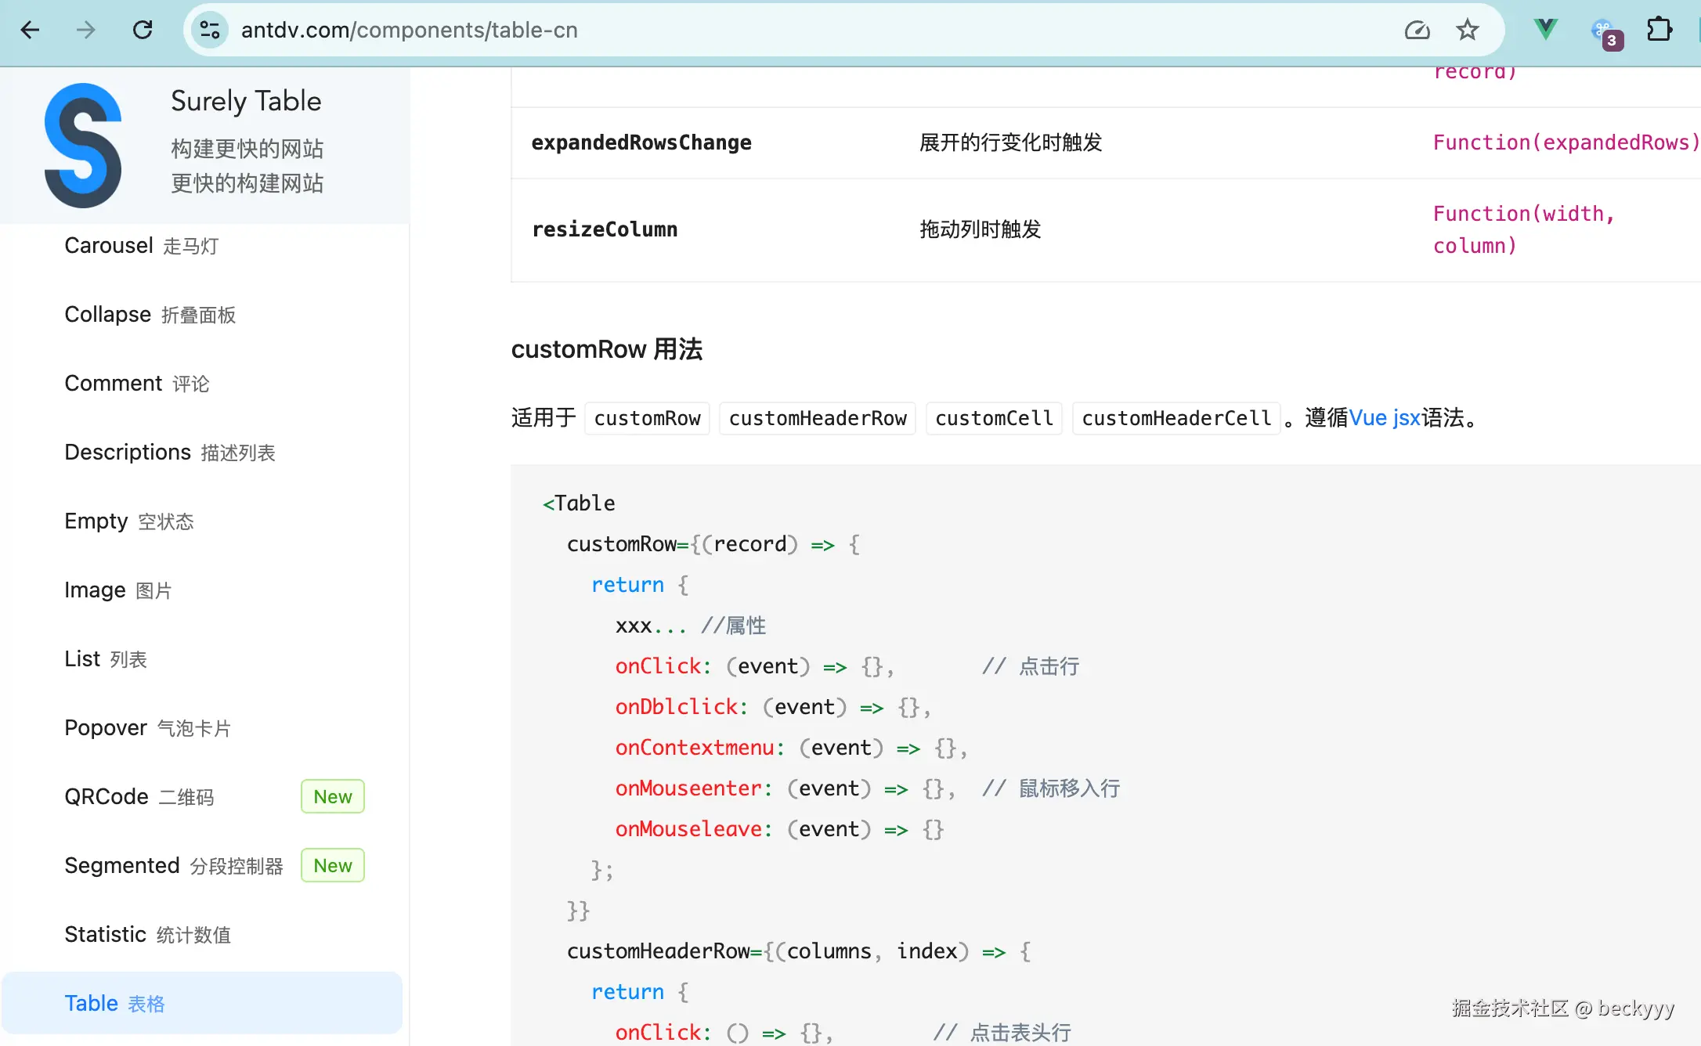Screen dimensions: 1701x1046
Task: Click the Surely Table title link
Action: (246, 101)
